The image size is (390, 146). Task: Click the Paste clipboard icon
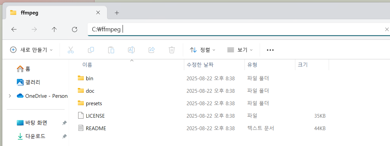tap(111, 50)
